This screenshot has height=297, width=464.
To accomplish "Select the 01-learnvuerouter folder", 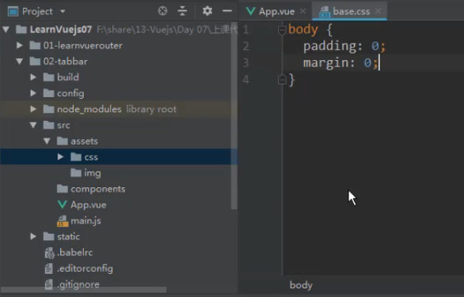I will click(x=83, y=45).
